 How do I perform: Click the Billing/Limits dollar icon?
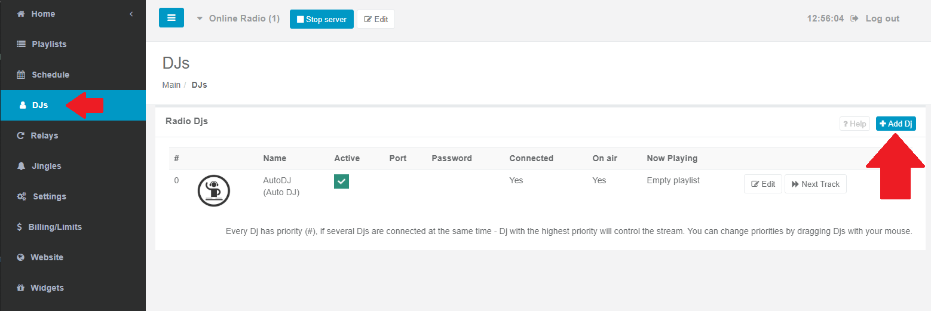coord(21,227)
